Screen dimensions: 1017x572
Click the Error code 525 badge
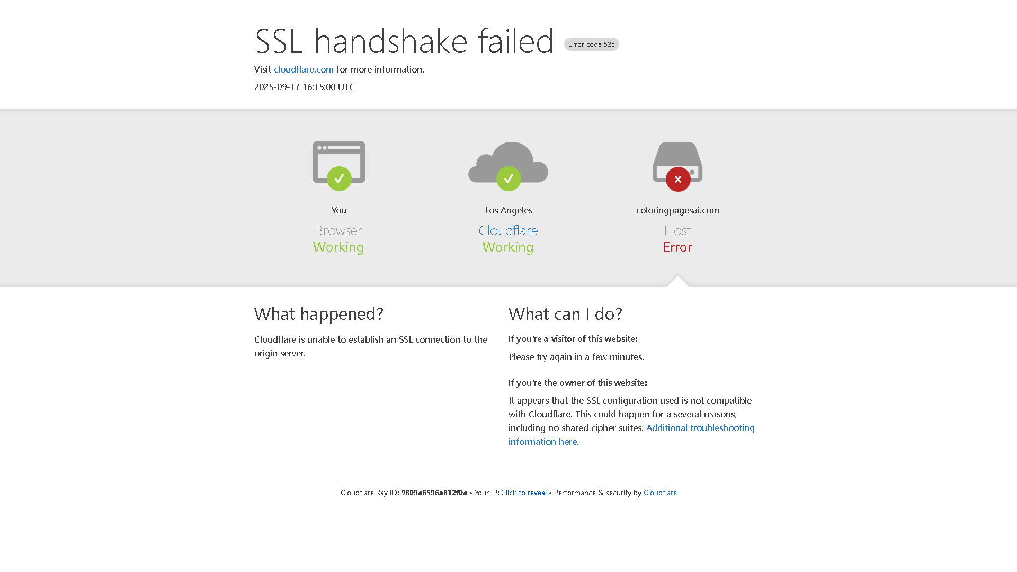pos(591,44)
